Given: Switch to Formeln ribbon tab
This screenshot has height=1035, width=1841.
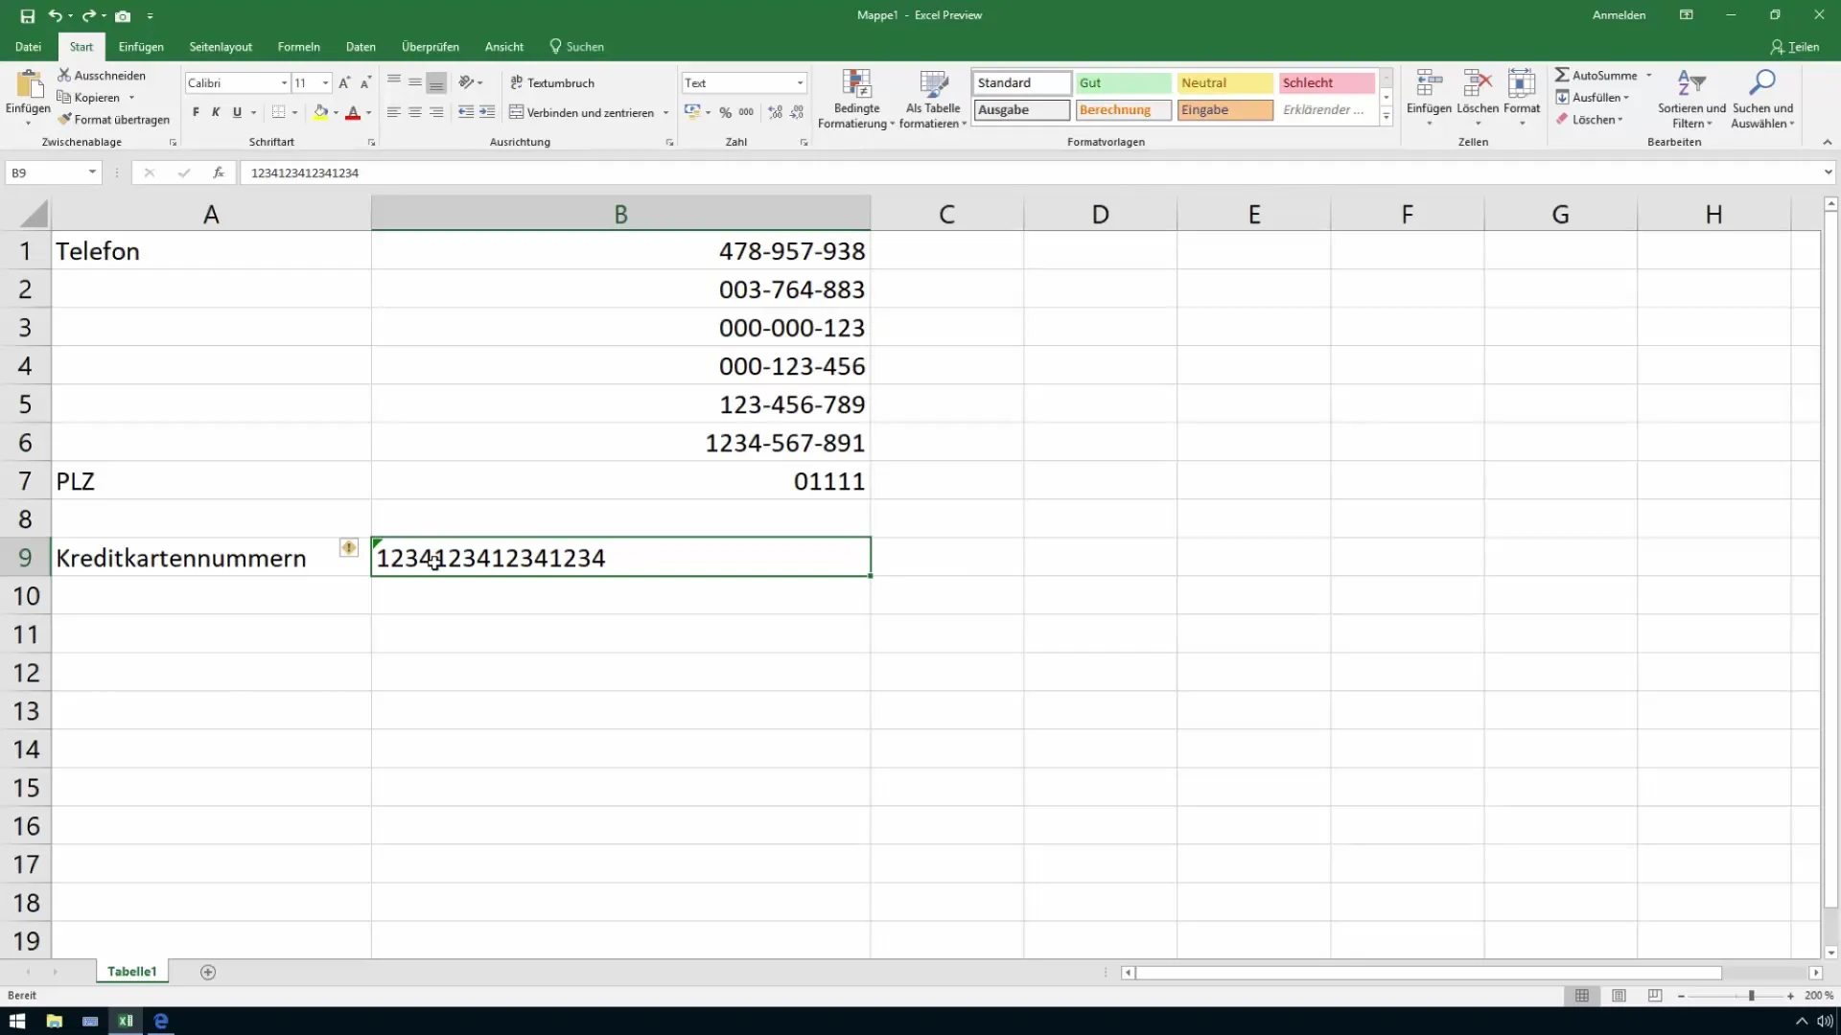Looking at the screenshot, I should click(298, 46).
